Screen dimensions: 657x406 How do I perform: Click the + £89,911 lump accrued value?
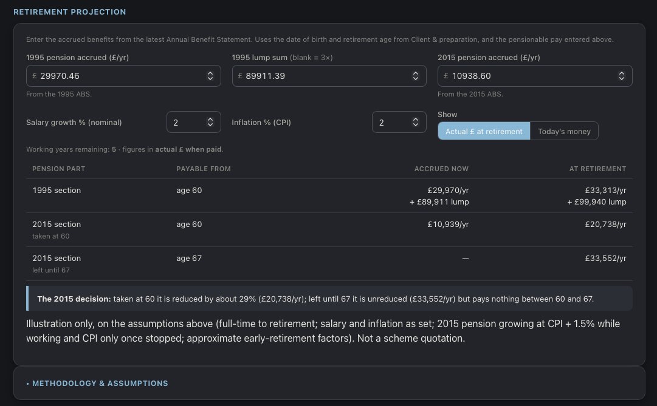[439, 201]
